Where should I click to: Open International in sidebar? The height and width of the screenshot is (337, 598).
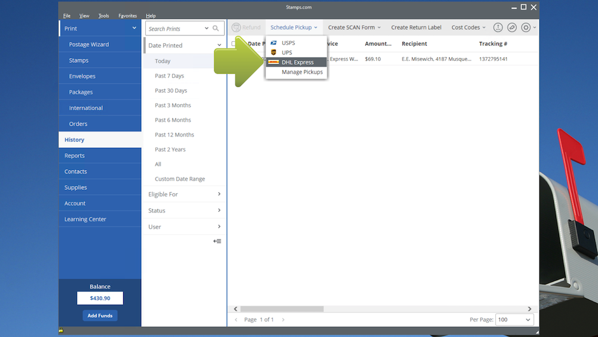(x=100, y=108)
